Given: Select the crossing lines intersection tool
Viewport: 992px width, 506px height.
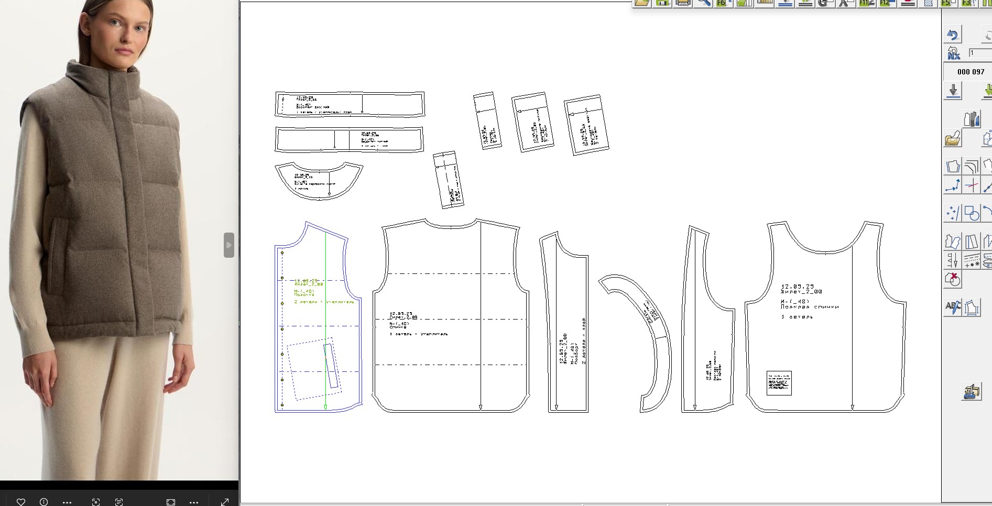Looking at the screenshot, I should click(972, 185).
